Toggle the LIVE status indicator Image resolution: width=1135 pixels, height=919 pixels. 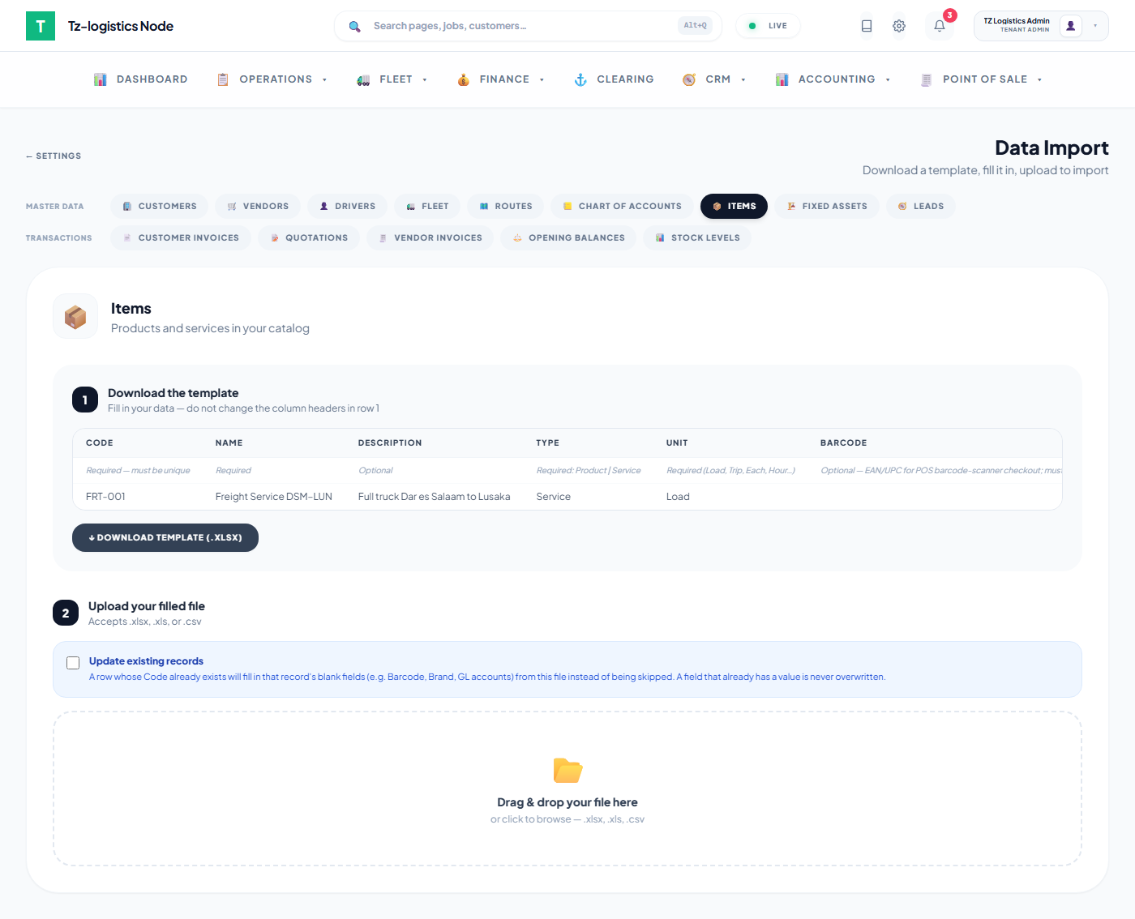pyautogui.click(x=768, y=26)
